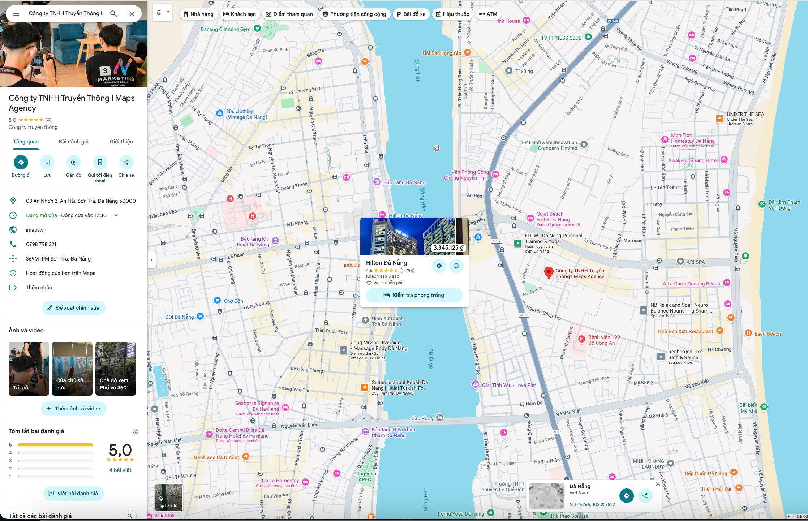This screenshot has width=808, height=521.
Task: Select the Đường đi directions icon
Action: (21, 162)
